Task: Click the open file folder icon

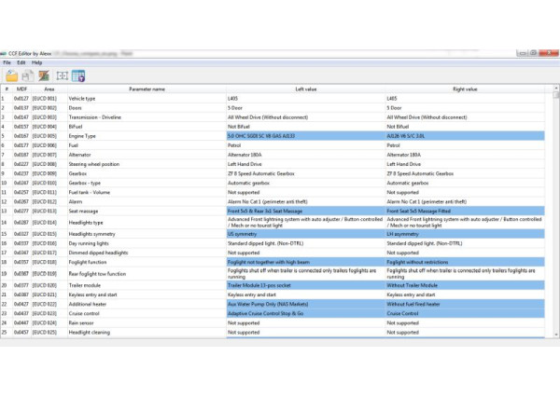Action: click(x=11, y=75)
